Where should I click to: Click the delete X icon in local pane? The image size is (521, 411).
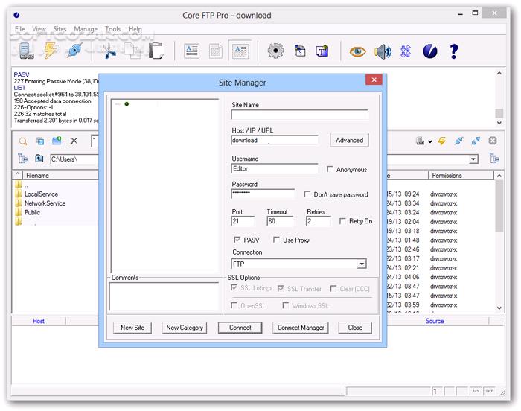(x=74, y=141)
